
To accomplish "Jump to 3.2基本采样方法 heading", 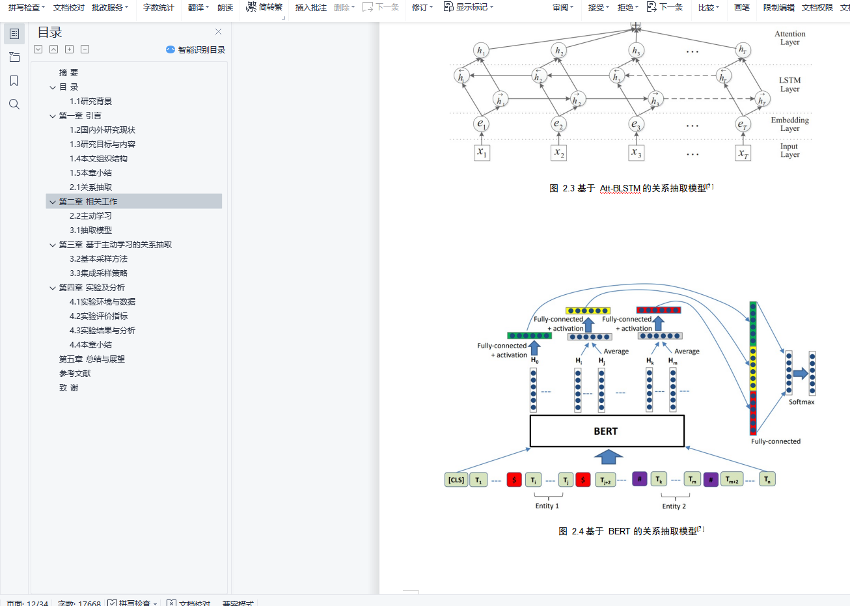I will 99,259.
